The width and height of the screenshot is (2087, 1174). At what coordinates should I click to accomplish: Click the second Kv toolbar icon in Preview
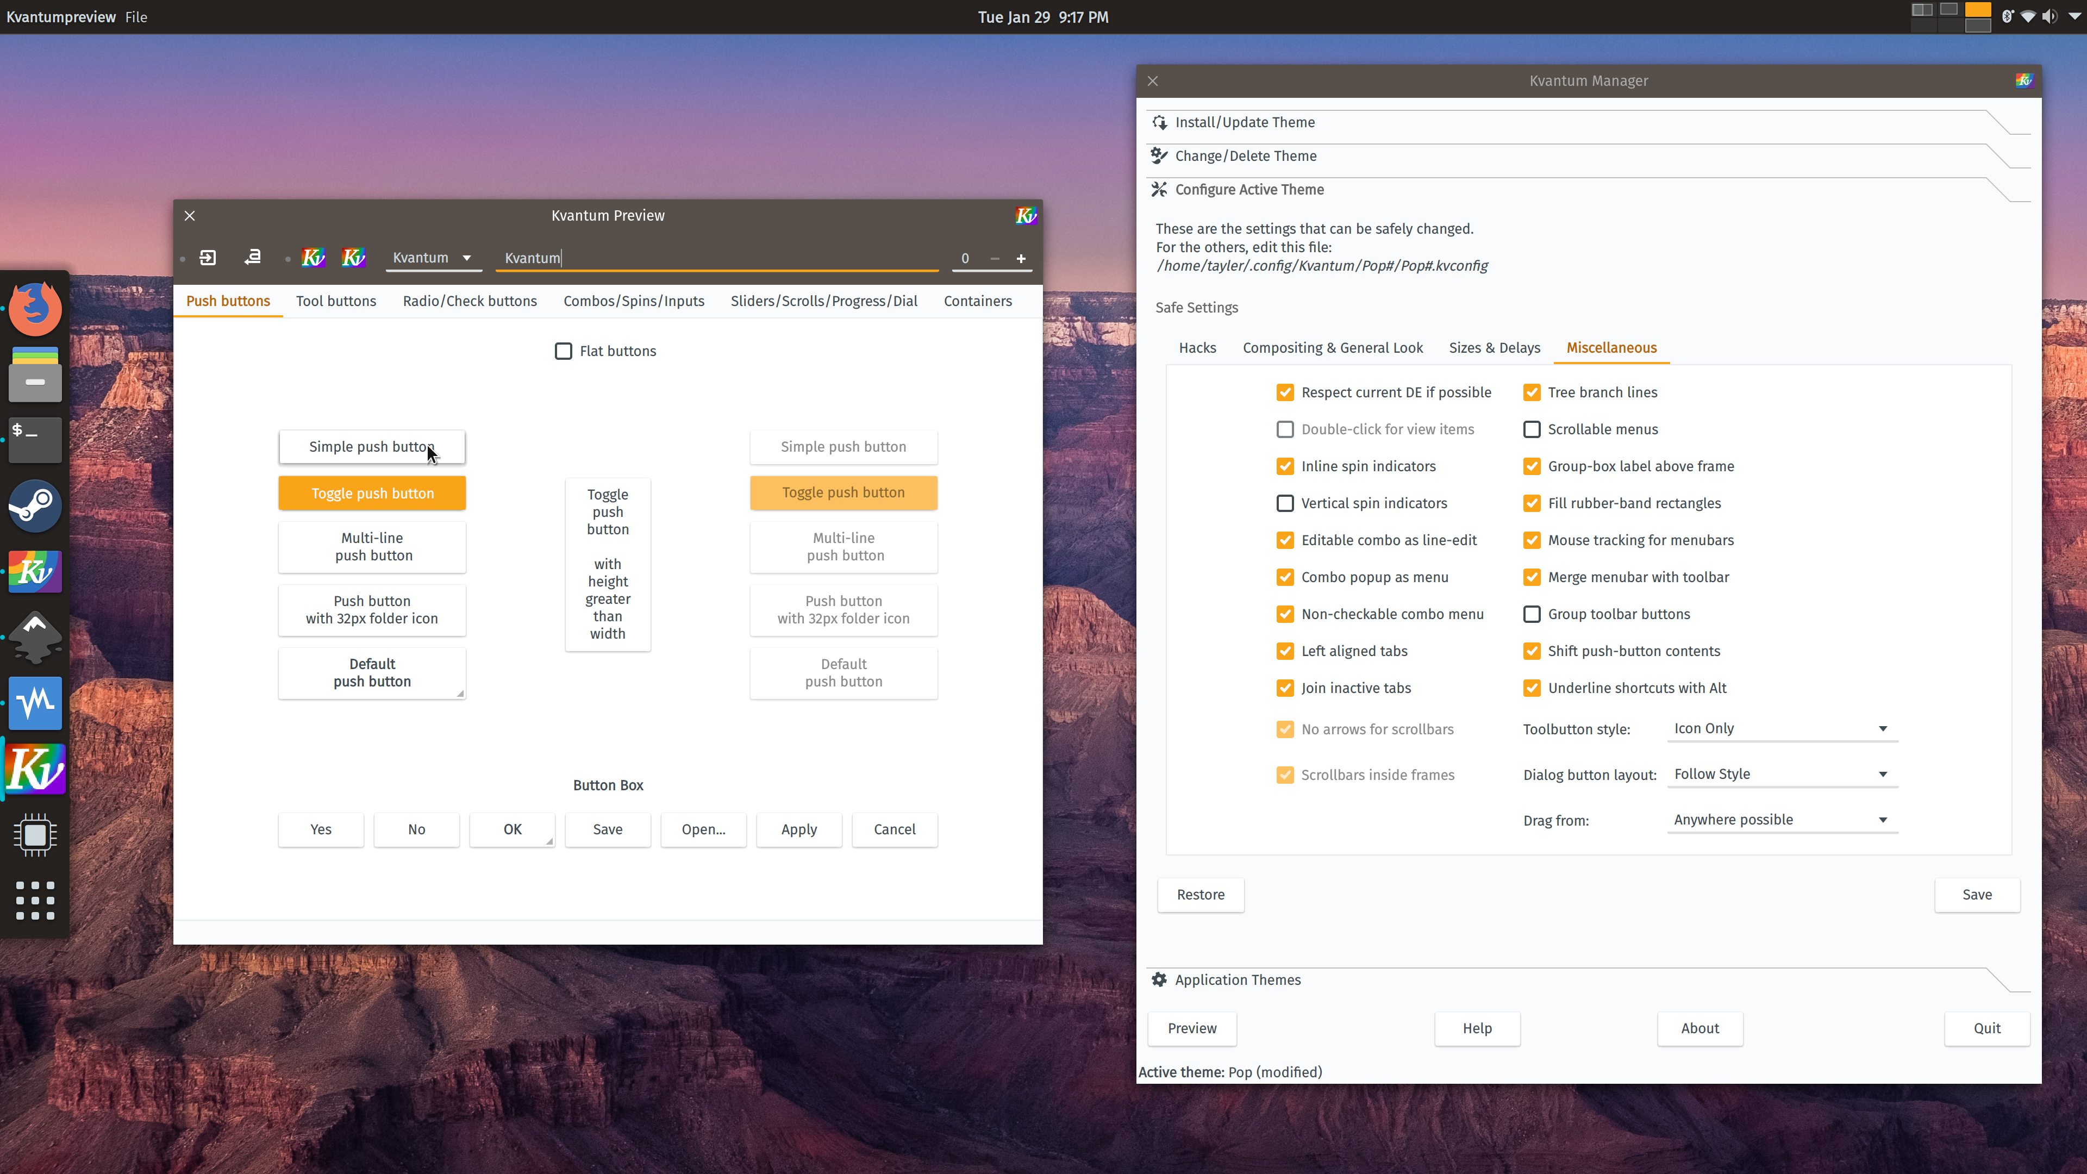tap(353, 258)
